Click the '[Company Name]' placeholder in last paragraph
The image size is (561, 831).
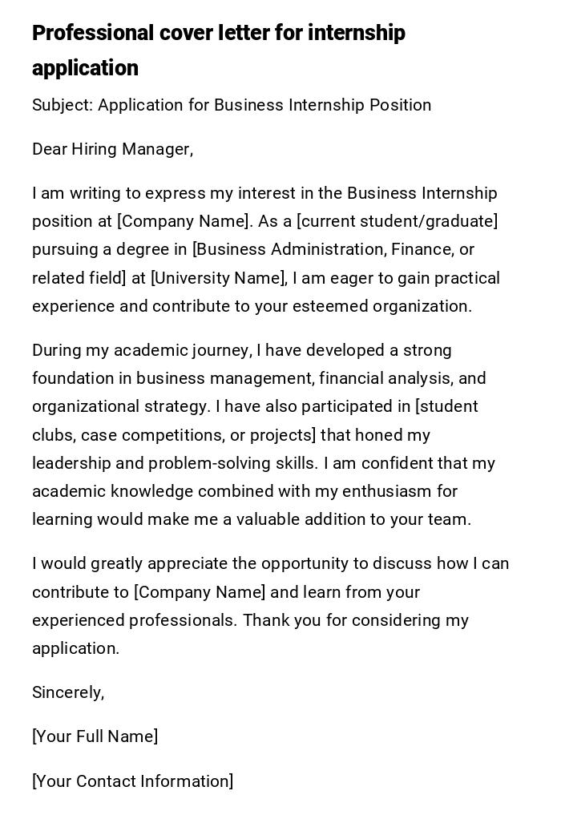[x=200, y=593]
